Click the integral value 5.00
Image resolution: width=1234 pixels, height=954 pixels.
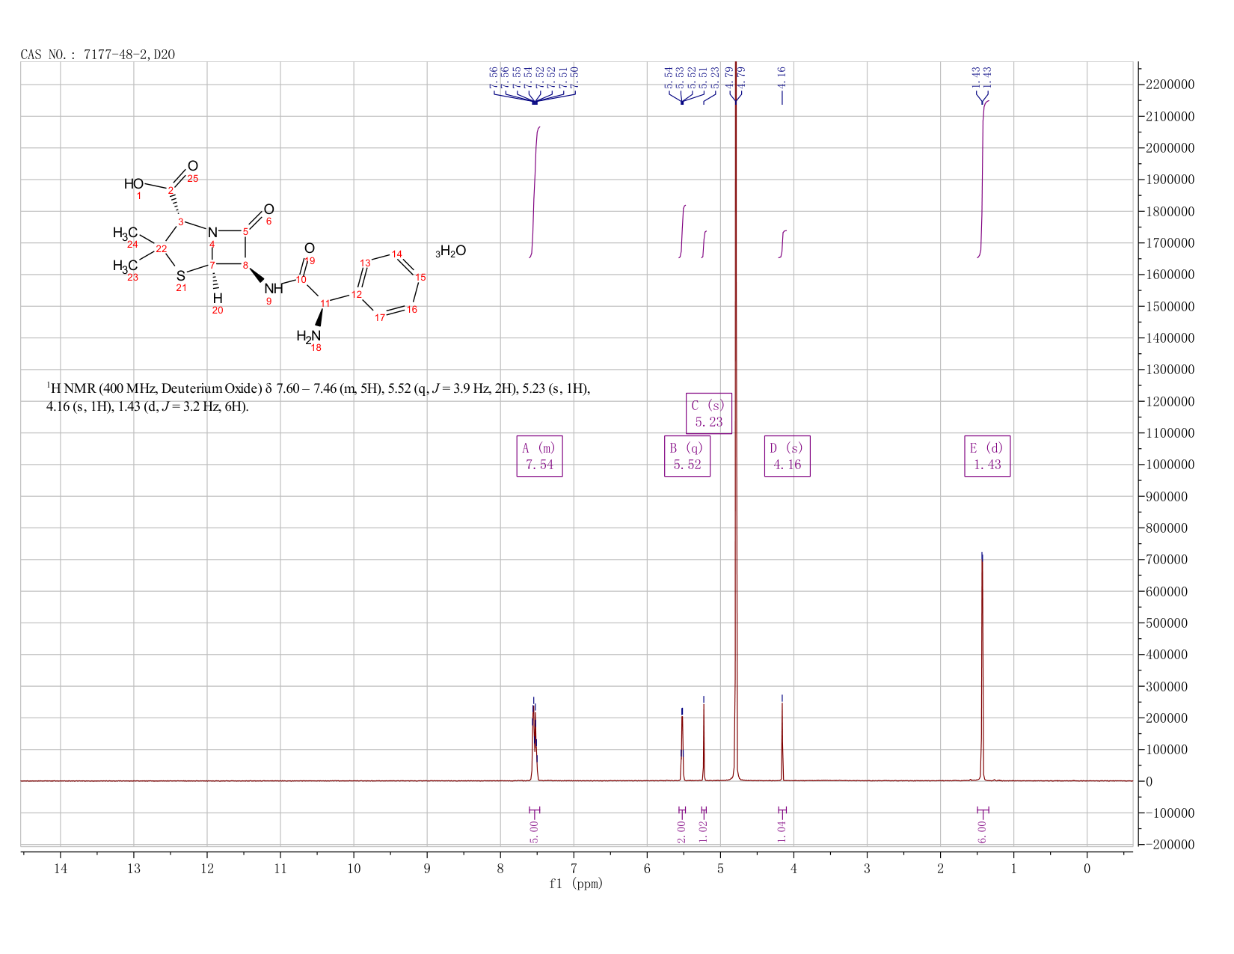click(534, 831)
